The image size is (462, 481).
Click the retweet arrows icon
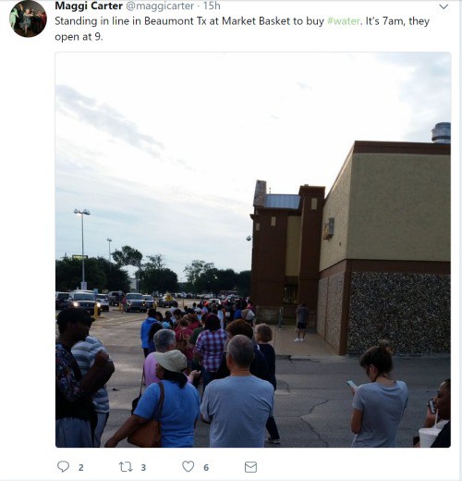(x=126, y=467)
